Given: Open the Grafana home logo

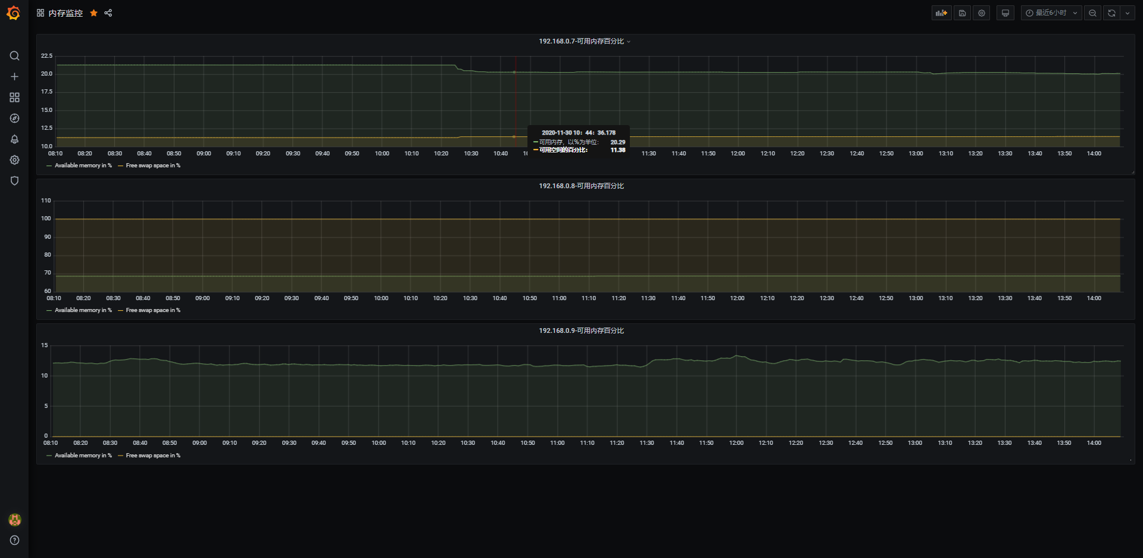Looking at the screenshot, I should pos(14,13).
